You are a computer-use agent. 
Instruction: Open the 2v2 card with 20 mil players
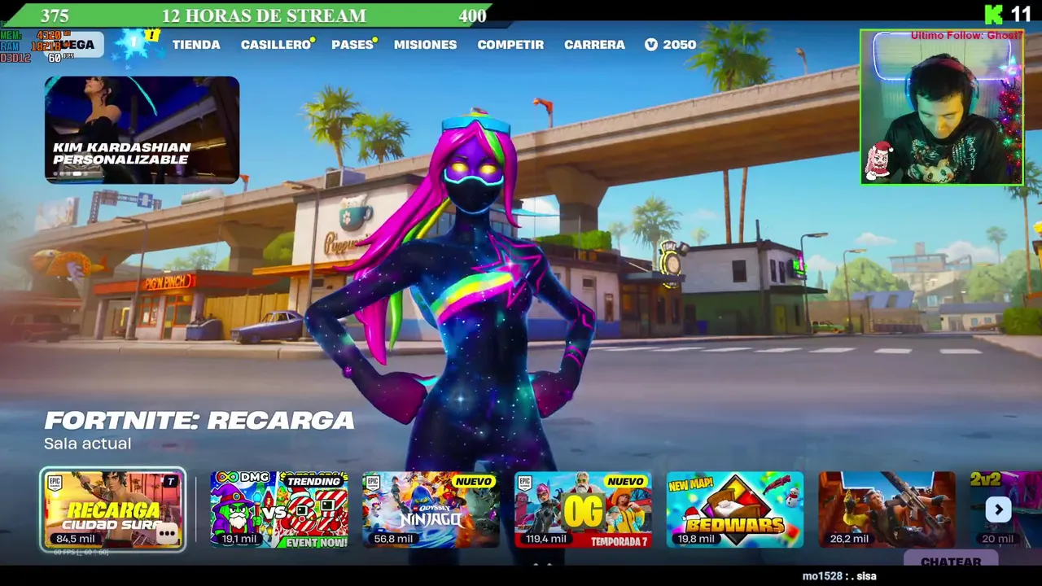click(x=1006, y=509)
